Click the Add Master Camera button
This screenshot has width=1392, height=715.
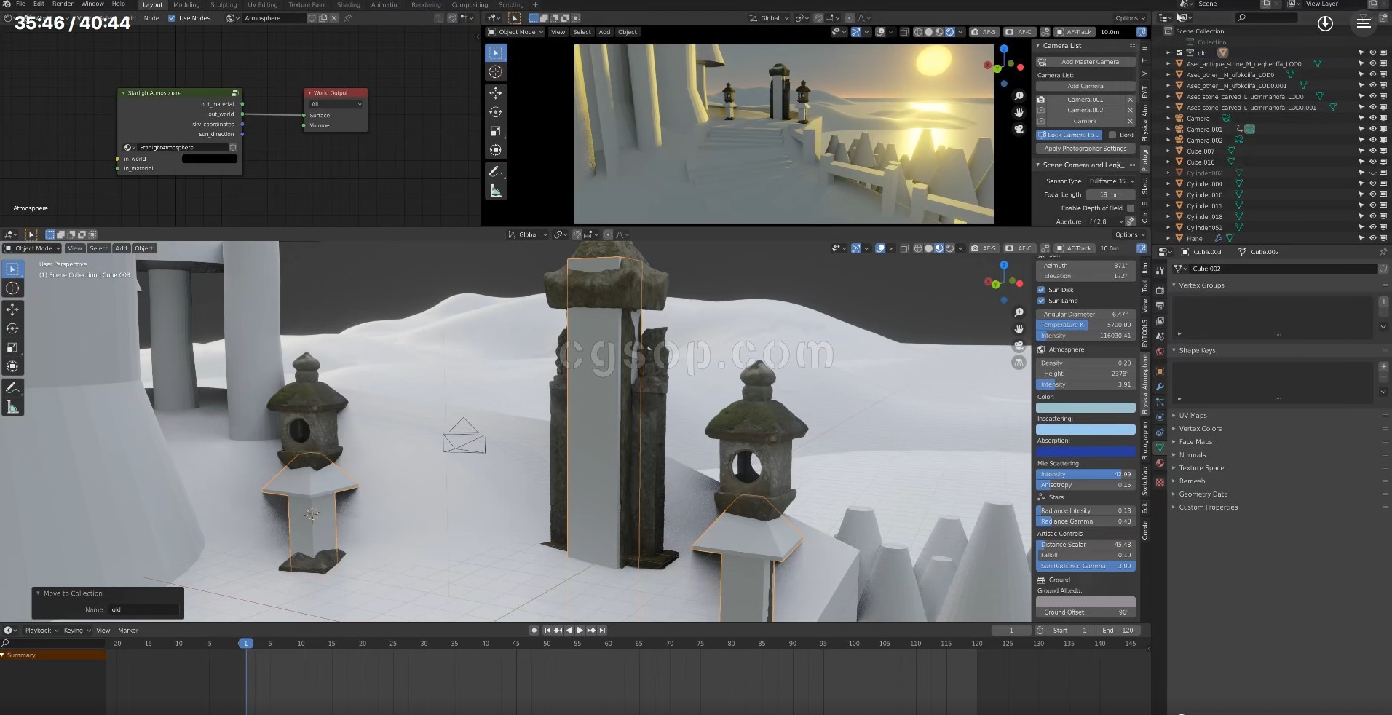tap(1089, 62)
